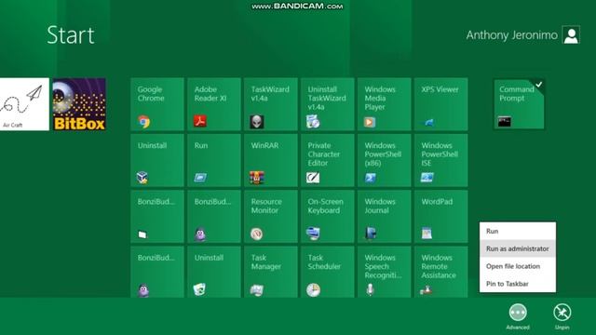Select Pin to Taskbar in the menu
The image size is (596, 335).
pos(518,284)
